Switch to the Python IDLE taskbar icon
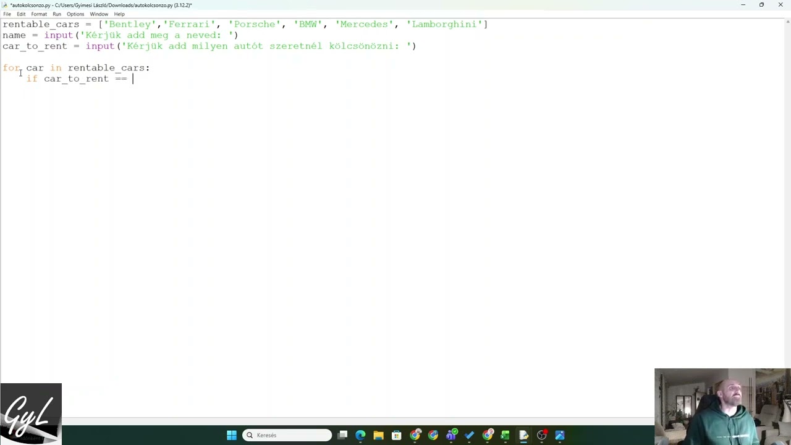The width and height of the screenshot is (791, 445). [523, 435]
